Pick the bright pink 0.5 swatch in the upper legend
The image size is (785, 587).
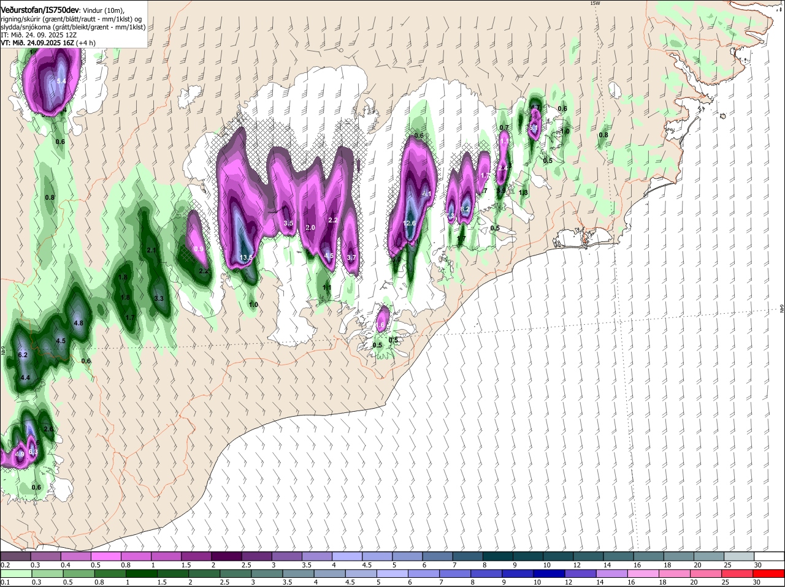pyautogui.click(x=105, y=556)
